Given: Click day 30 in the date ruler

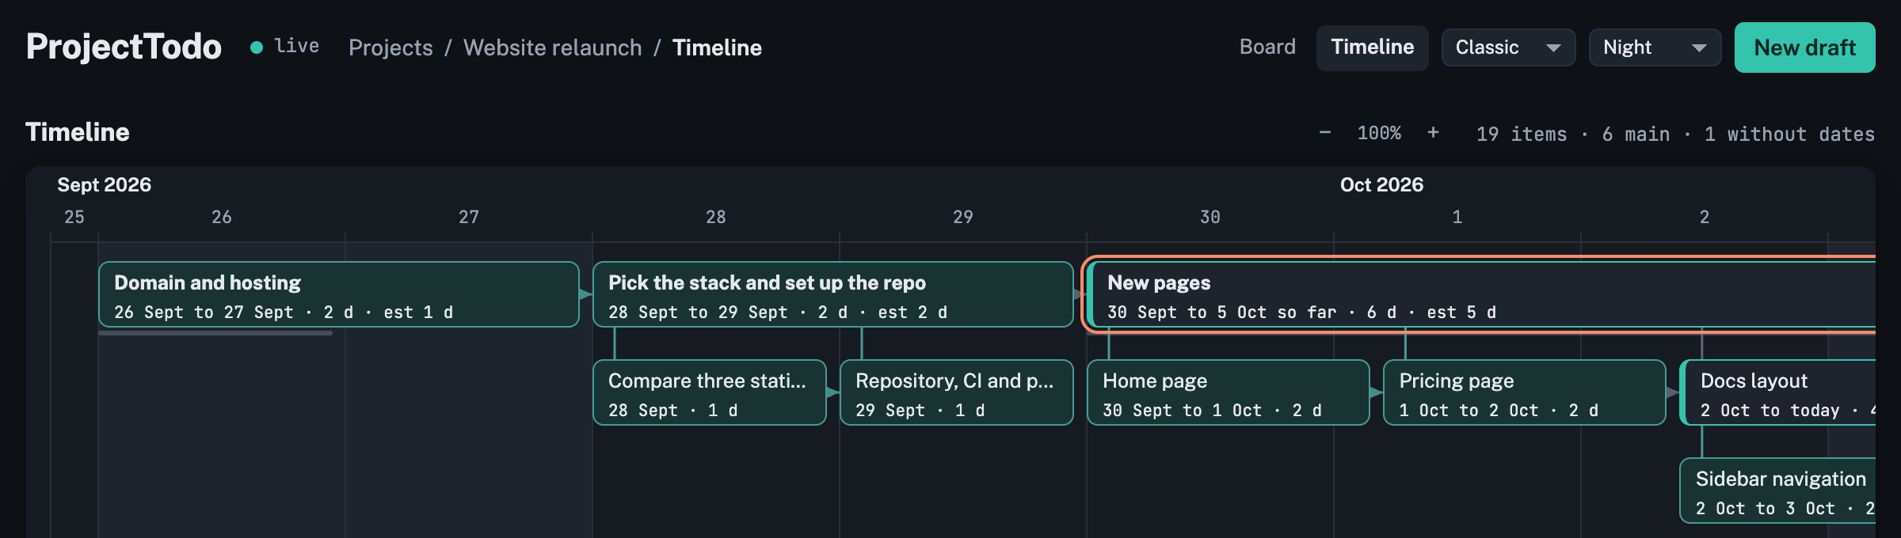Looking at the screenshot, I should (1210, 217).
